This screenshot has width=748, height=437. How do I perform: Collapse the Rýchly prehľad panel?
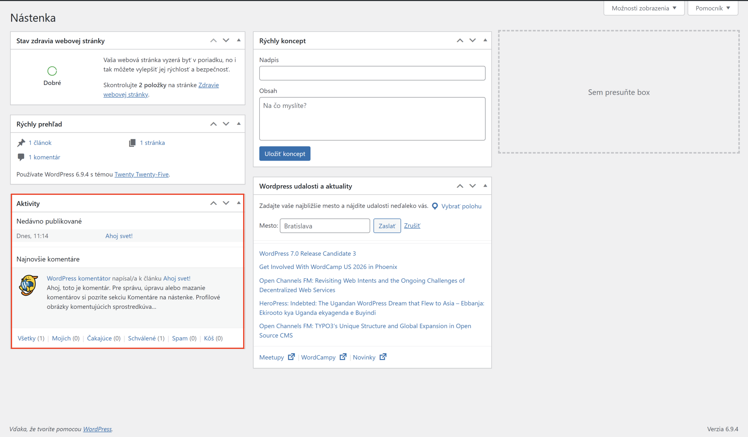pyautogui.click(x=239, y=124)
